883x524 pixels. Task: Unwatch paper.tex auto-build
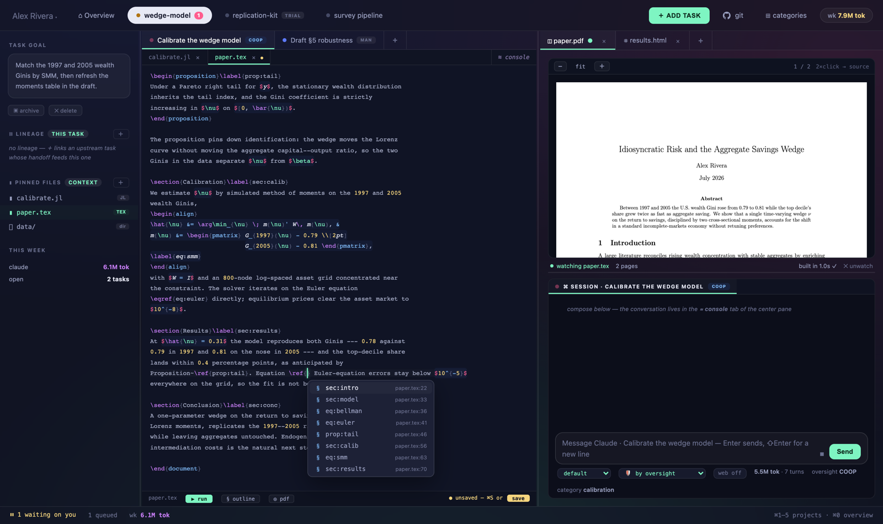(x=858, y=266)
